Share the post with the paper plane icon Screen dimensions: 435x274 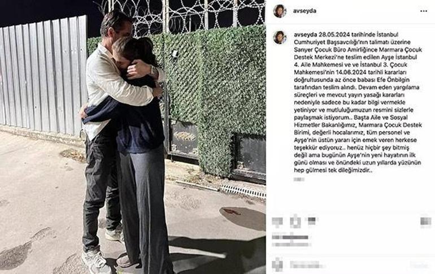(311, 221)
